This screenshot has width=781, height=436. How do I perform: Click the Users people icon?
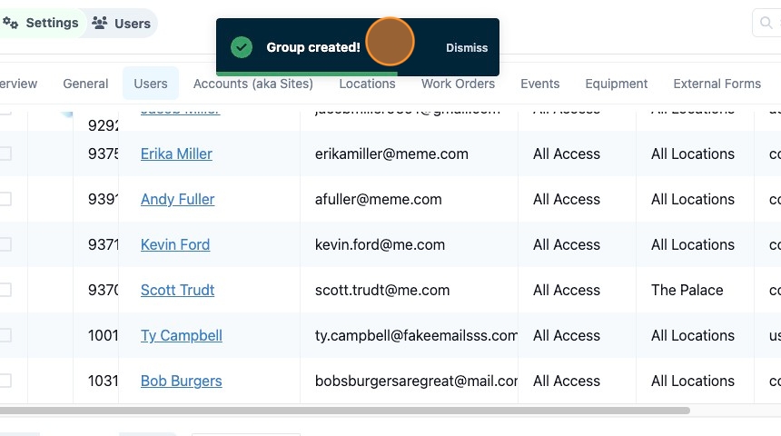(100, 23)
